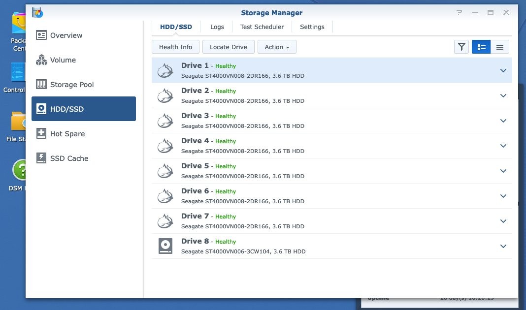Switch to the Logs tab

217,27
